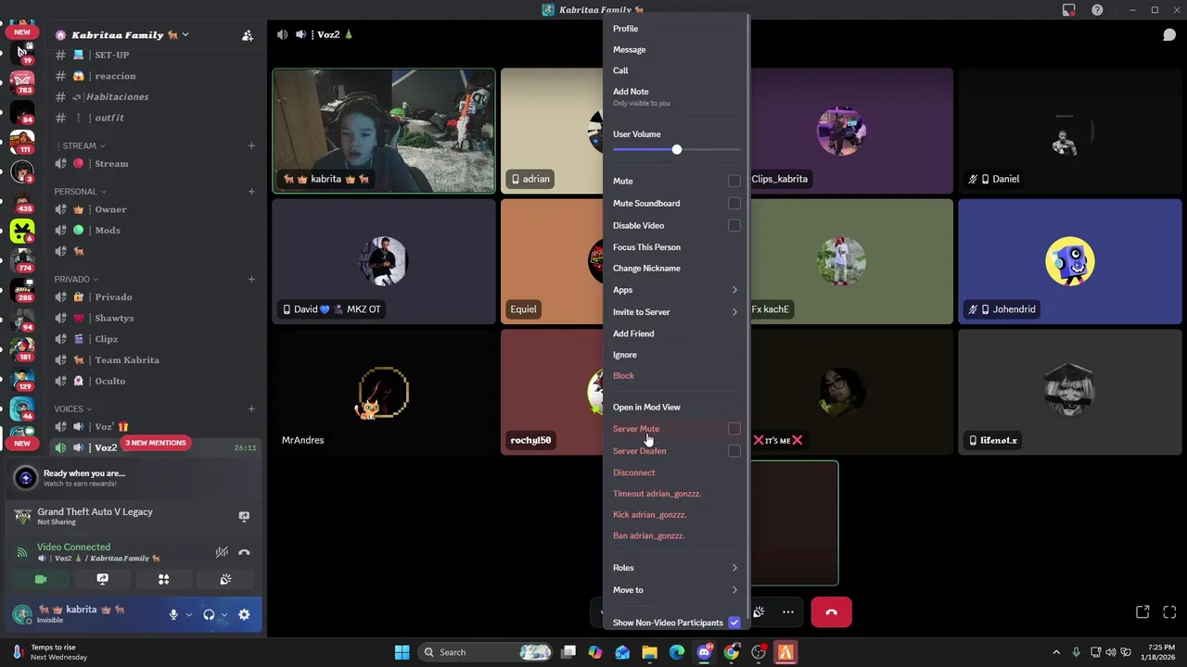The width and height of the screenshot is (1187, 667).
Task: Open Google Chrome from the taskbar
Action: 732,652
